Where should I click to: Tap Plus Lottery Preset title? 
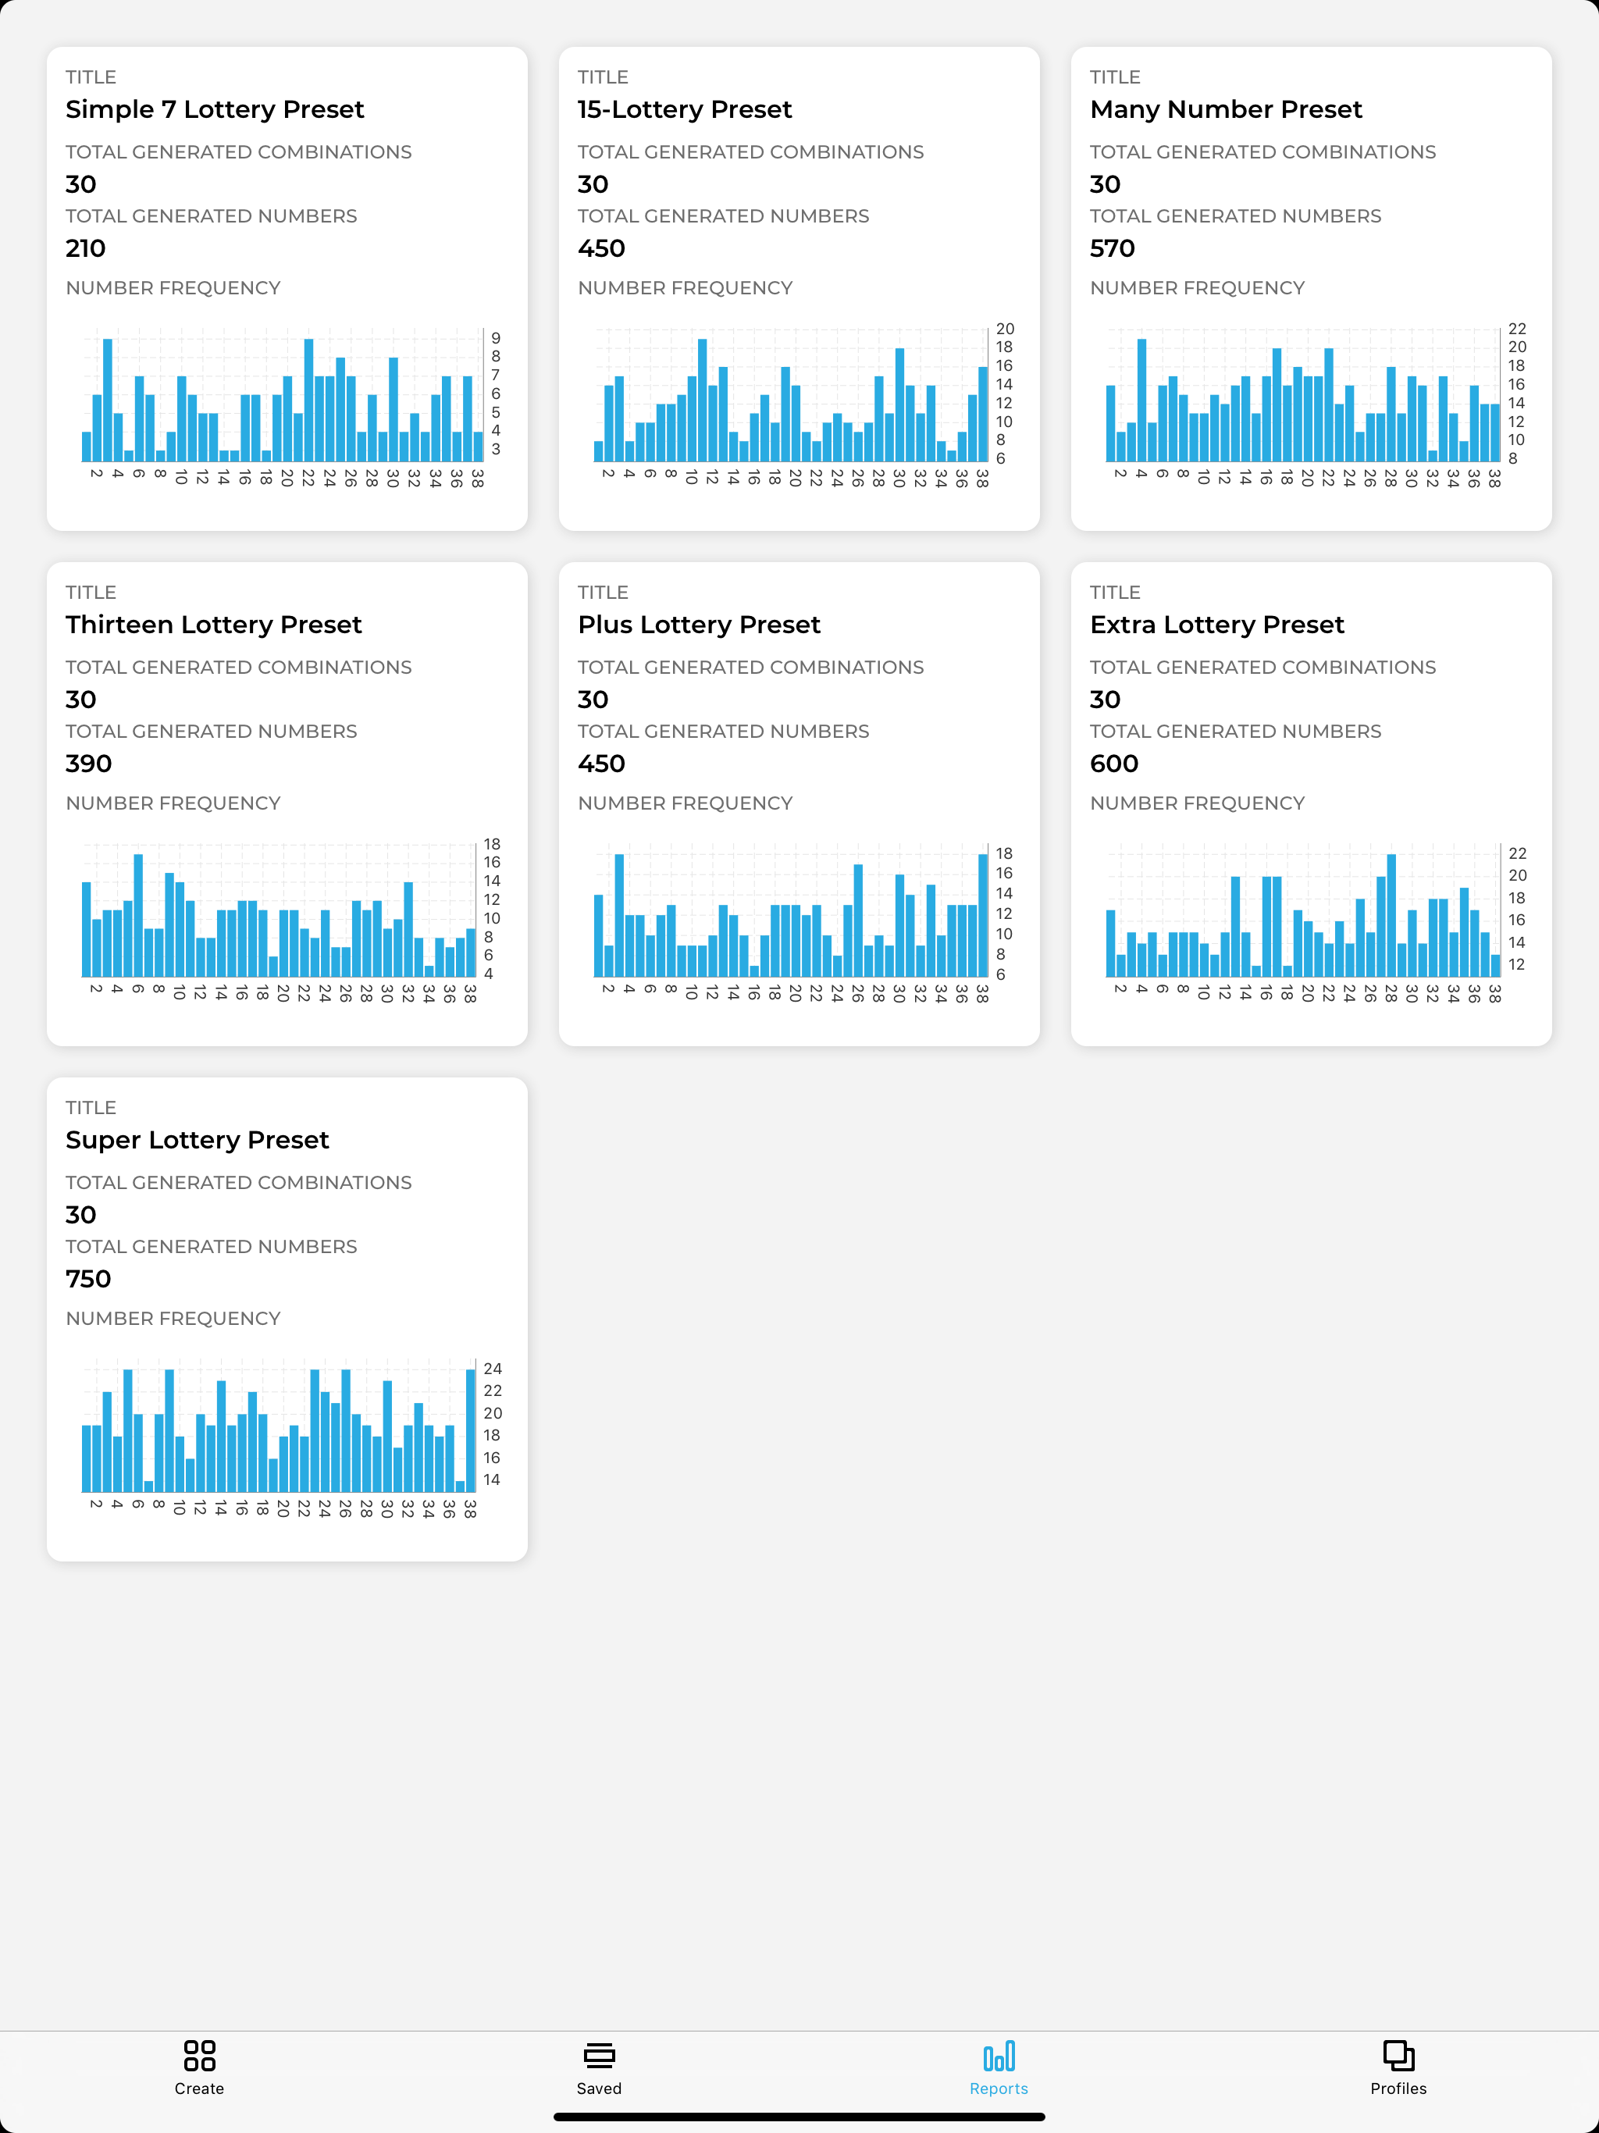point(698,625)
